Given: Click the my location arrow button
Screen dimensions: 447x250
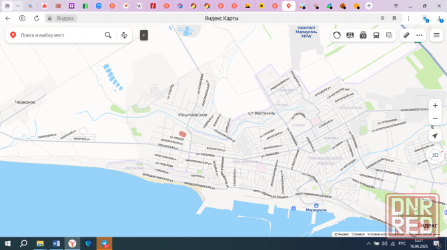Looking at the screenshot, I should (x=435, y=136).
